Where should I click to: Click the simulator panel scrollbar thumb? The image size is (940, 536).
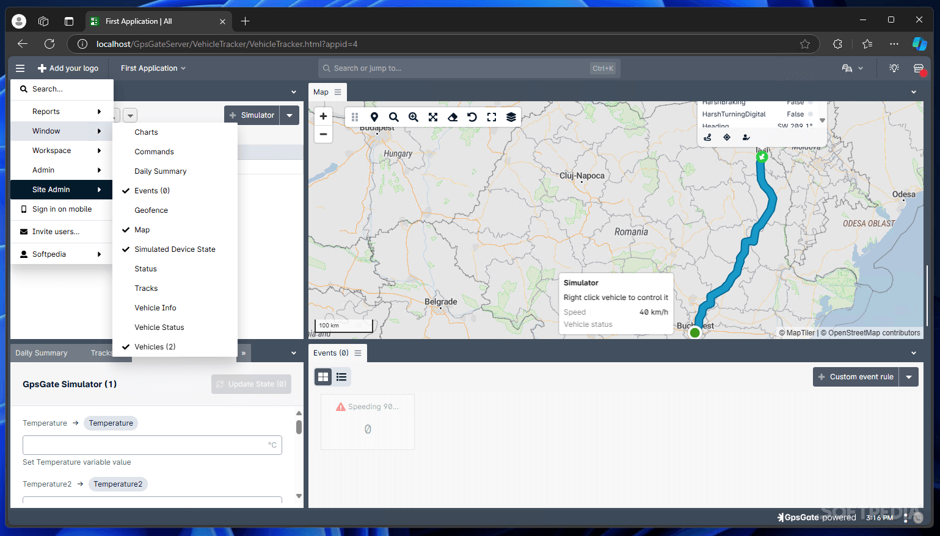299,427
